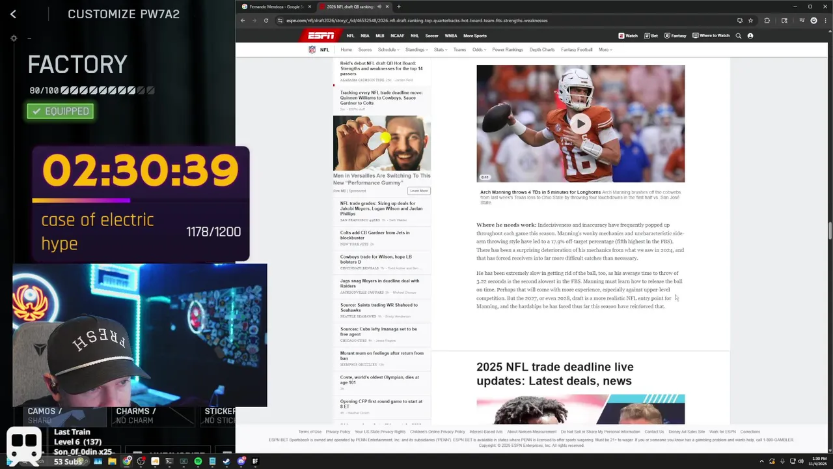
Task: Open the browser extensions puzzle icon
Action: (767, 20)
